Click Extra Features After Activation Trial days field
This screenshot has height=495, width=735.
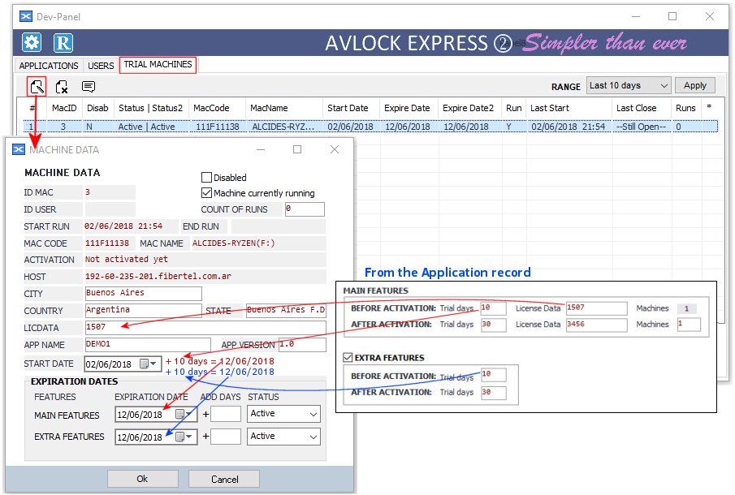(x=494, y=393)
